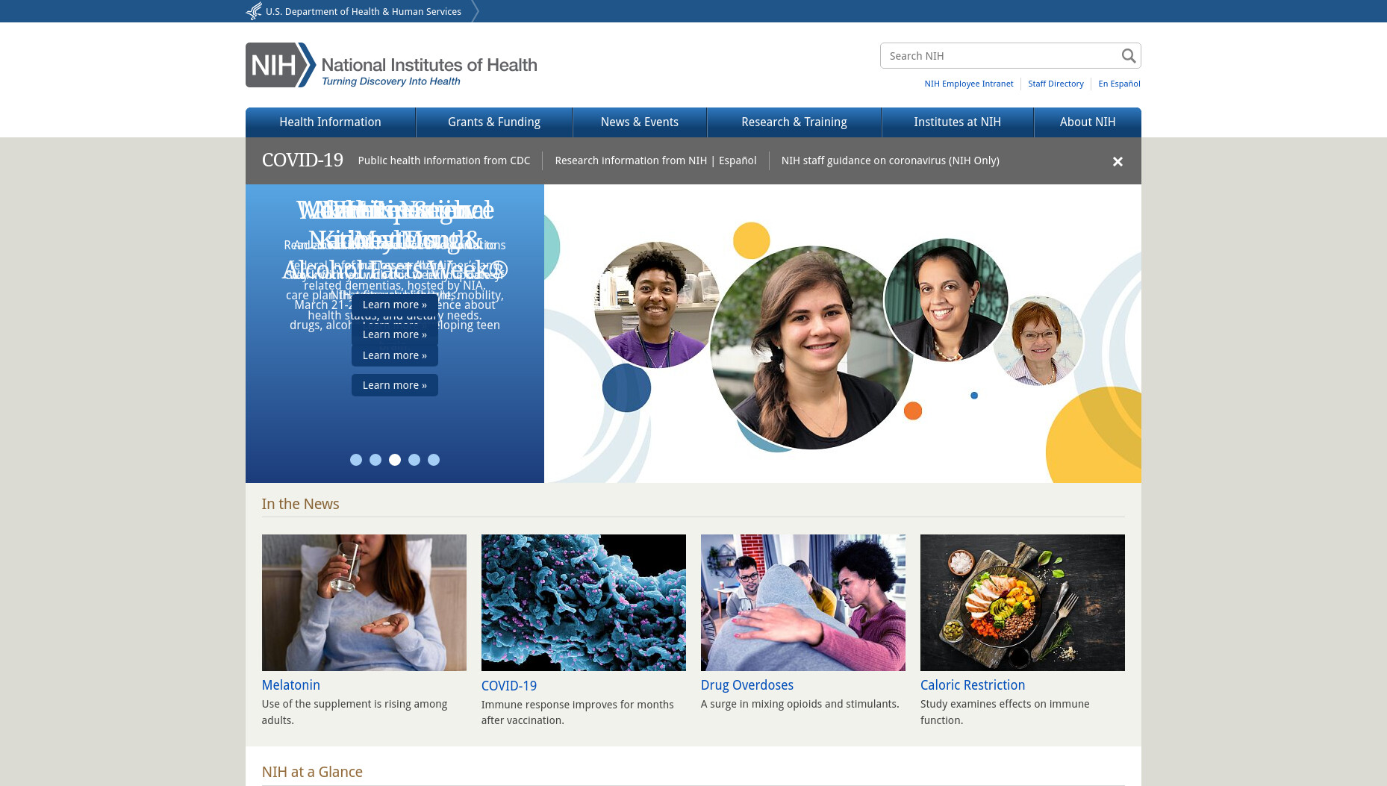Open the Melatonin article thumbnail
1387x786 pixels.
point(364,602)
